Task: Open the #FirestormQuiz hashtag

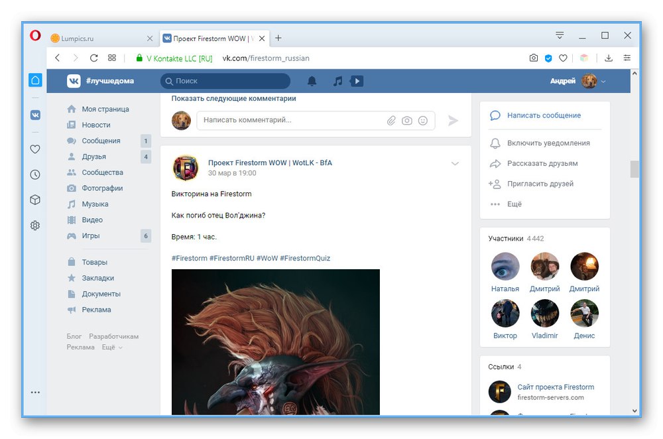Action: tap(305, 259)
